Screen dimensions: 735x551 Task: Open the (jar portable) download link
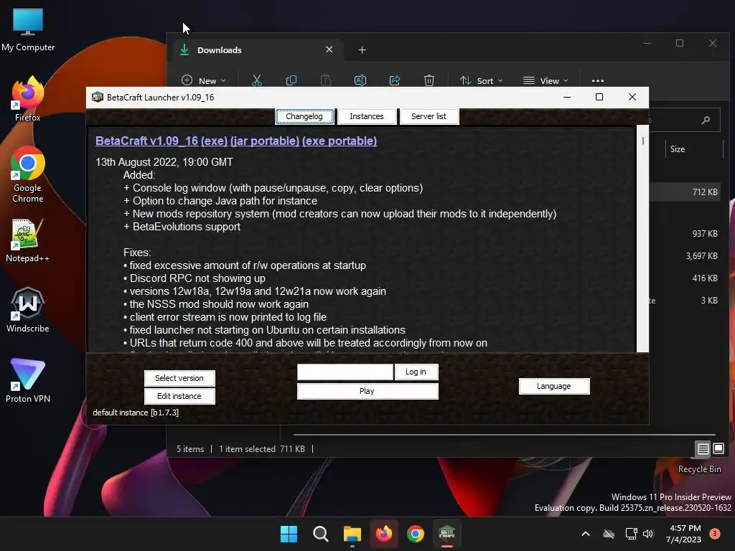(x=265, y=141)
